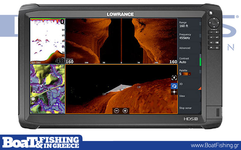Image resolution: width=241 pixels, height=150 pixels.
Task: Select the 3D menu item
Action: 189,84
